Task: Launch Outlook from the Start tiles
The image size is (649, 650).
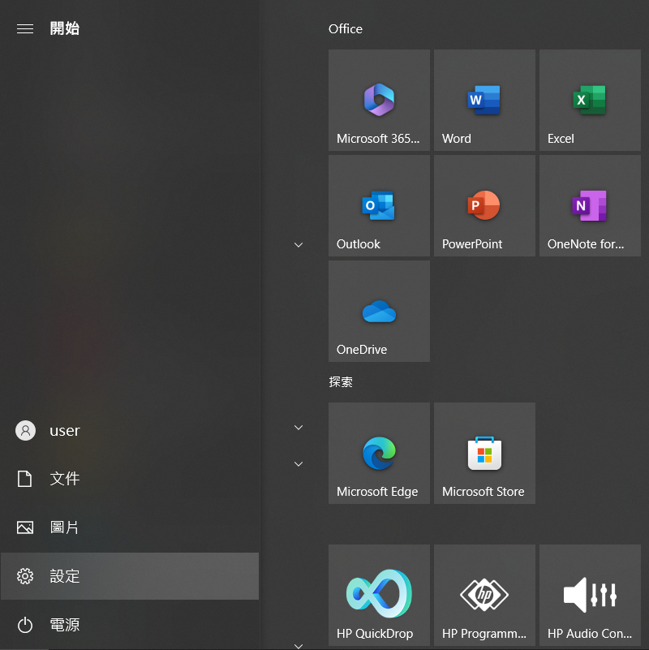Action: [379, 205]
